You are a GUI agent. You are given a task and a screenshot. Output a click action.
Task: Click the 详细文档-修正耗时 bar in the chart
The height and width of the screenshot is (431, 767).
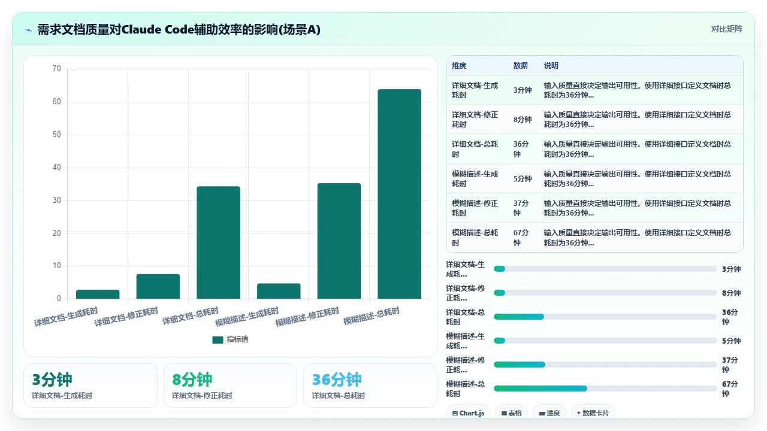click(158, 286)
